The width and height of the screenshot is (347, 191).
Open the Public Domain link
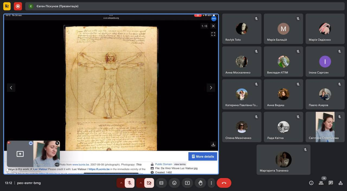click(x=163, y=164)
